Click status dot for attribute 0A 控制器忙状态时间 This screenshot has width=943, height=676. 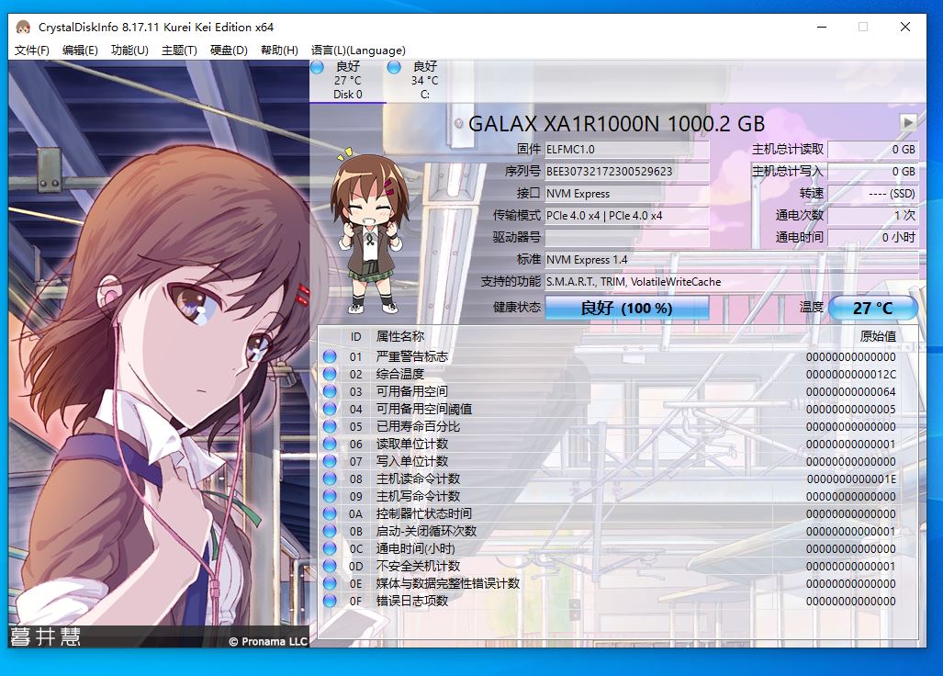(x=330, y=513)
